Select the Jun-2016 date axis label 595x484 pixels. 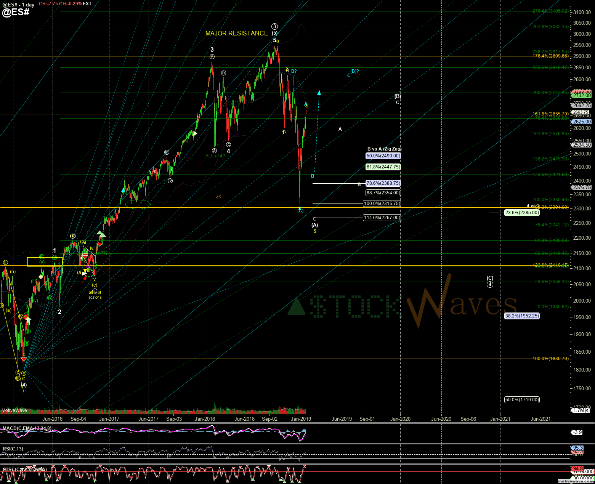pos(53,419)
